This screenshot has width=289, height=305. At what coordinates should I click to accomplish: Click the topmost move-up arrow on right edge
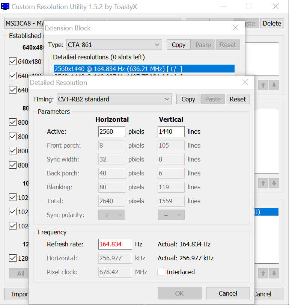point(263,85)
